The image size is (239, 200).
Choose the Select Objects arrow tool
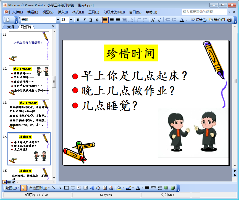(x=23, y=188)
